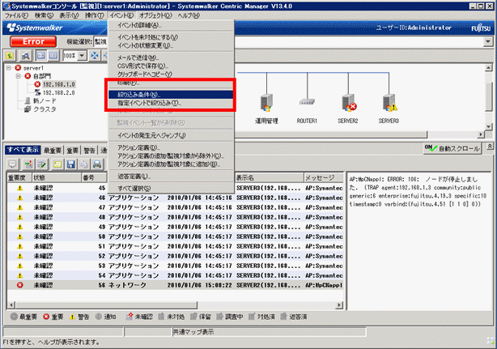Select 新ノード in the tree
The width and height of the screenshot is (497, 349).
pos(45,100)
